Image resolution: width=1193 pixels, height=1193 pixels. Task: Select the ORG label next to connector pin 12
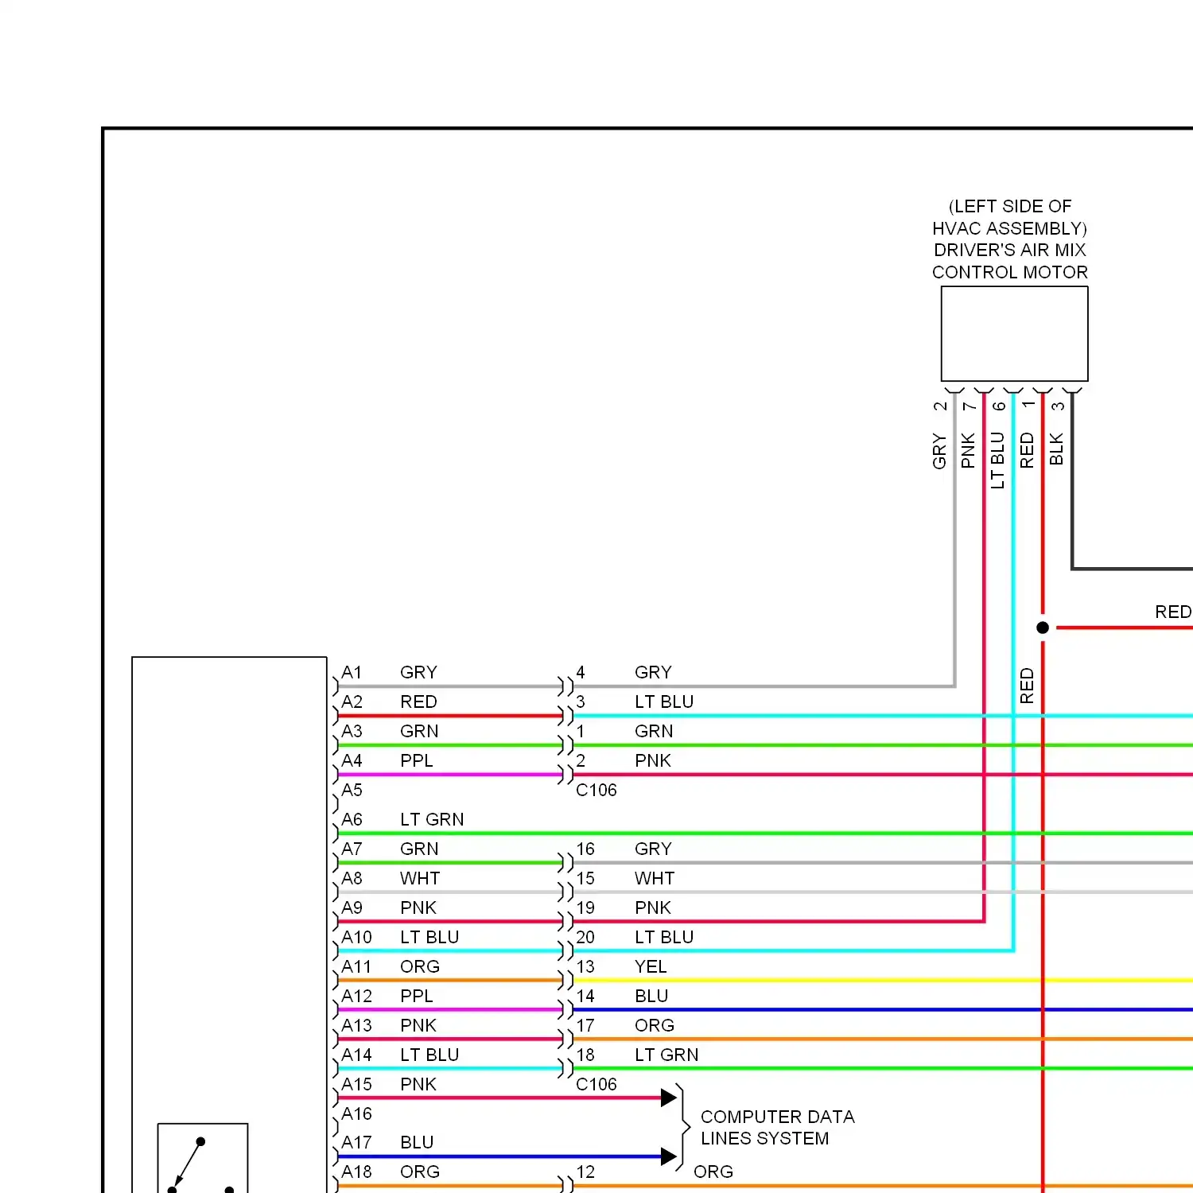coord(713,1172)
